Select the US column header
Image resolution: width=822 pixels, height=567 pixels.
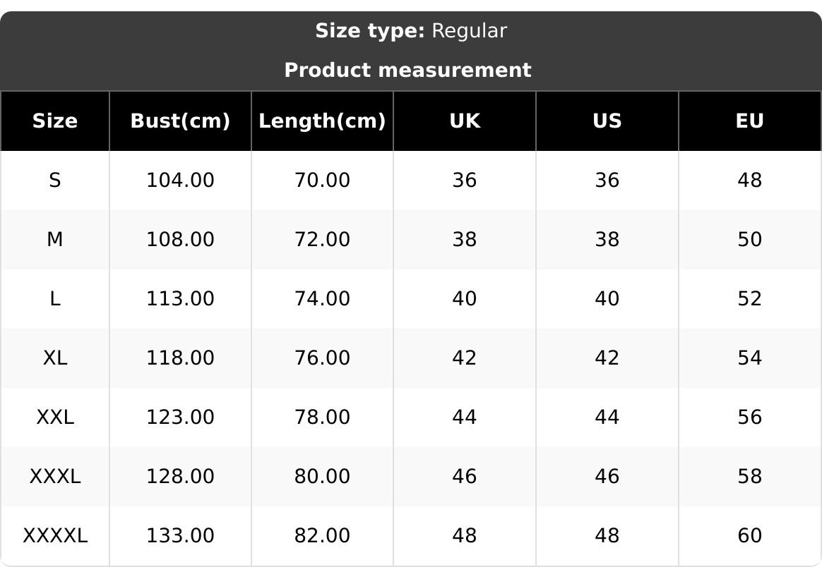607,121
